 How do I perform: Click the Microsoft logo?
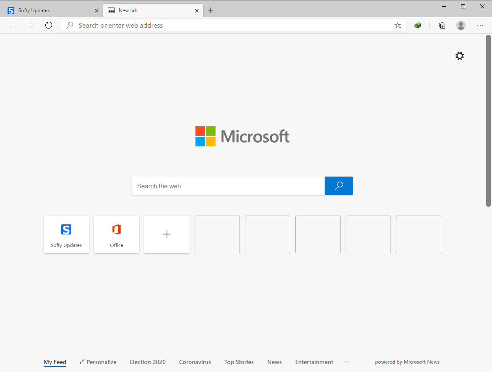(242, 136)
